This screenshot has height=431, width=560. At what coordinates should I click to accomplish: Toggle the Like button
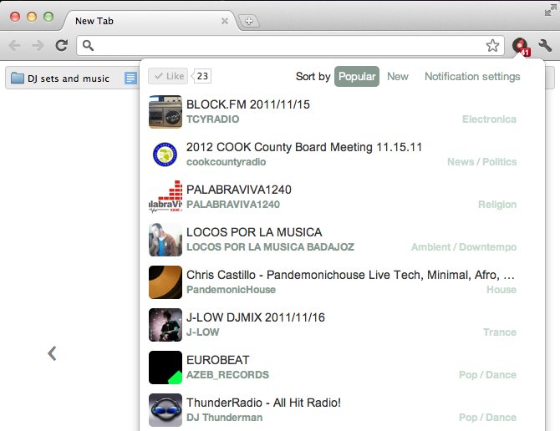168,76
